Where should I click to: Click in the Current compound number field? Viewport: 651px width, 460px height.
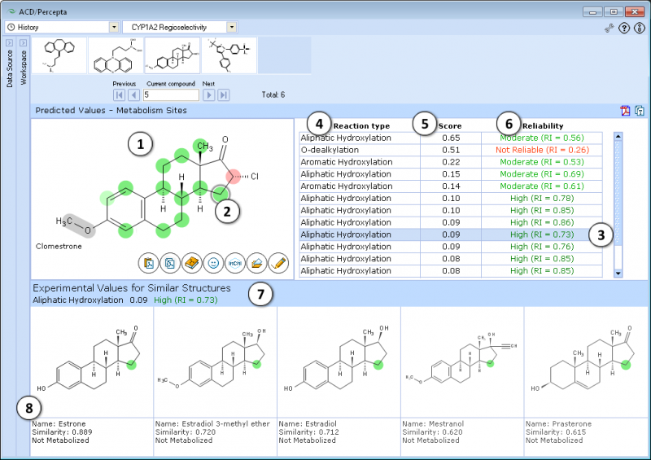[x=169, y=95]
